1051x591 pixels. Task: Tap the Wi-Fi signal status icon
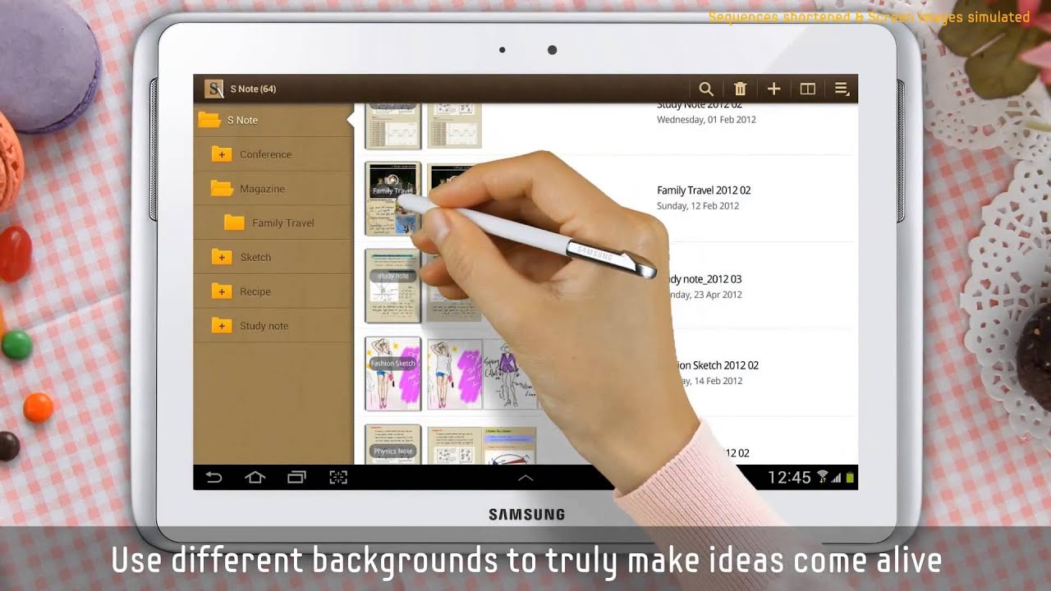pos(823,478)
